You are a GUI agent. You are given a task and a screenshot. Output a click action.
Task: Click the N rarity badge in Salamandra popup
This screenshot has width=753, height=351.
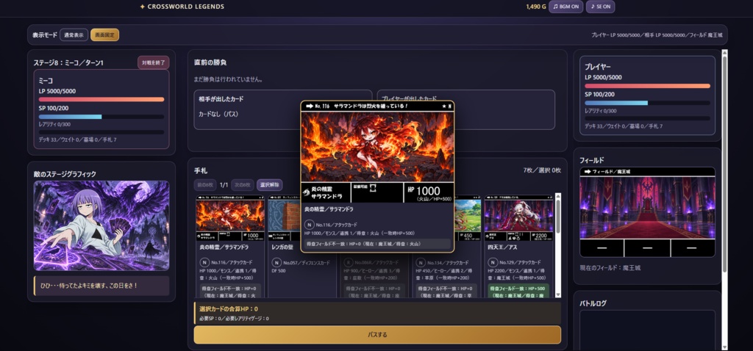[x=310, y=225]
